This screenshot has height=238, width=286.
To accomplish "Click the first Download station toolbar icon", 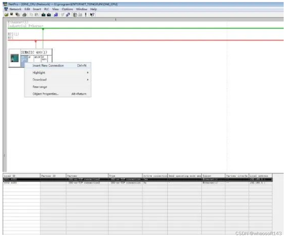I will (x=43, y=15).
